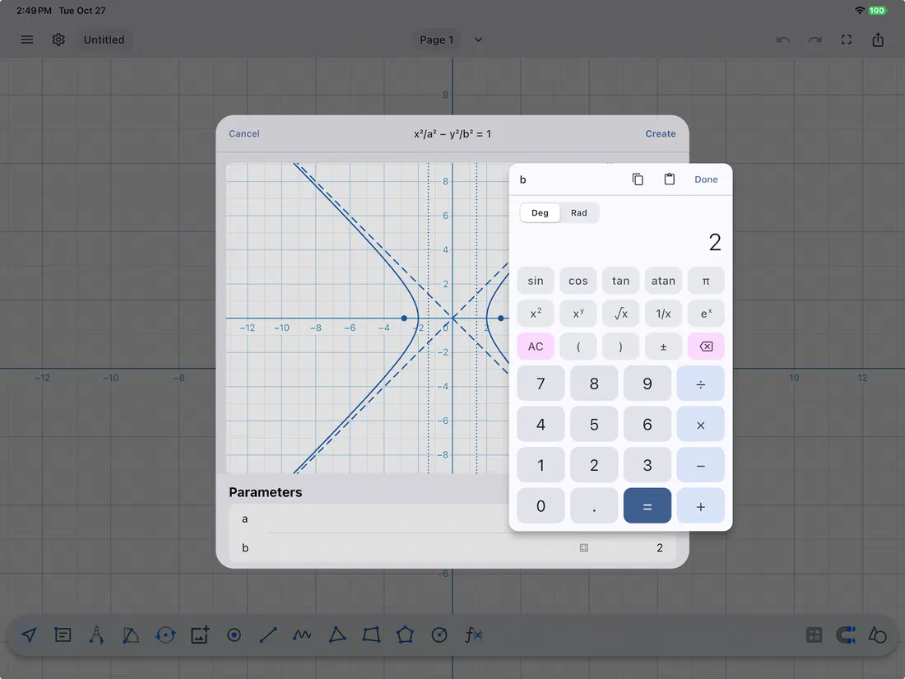This screenshot has height=679, width=905.
Task: Tap the atan function key
Action: [663, 281]
